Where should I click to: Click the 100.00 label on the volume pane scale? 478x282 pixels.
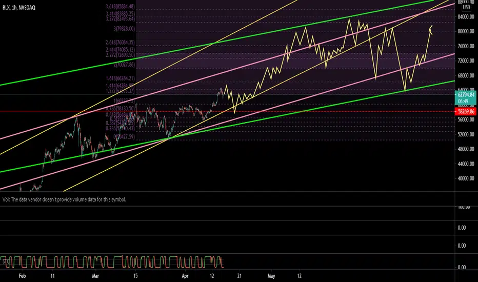pos(464,207)
